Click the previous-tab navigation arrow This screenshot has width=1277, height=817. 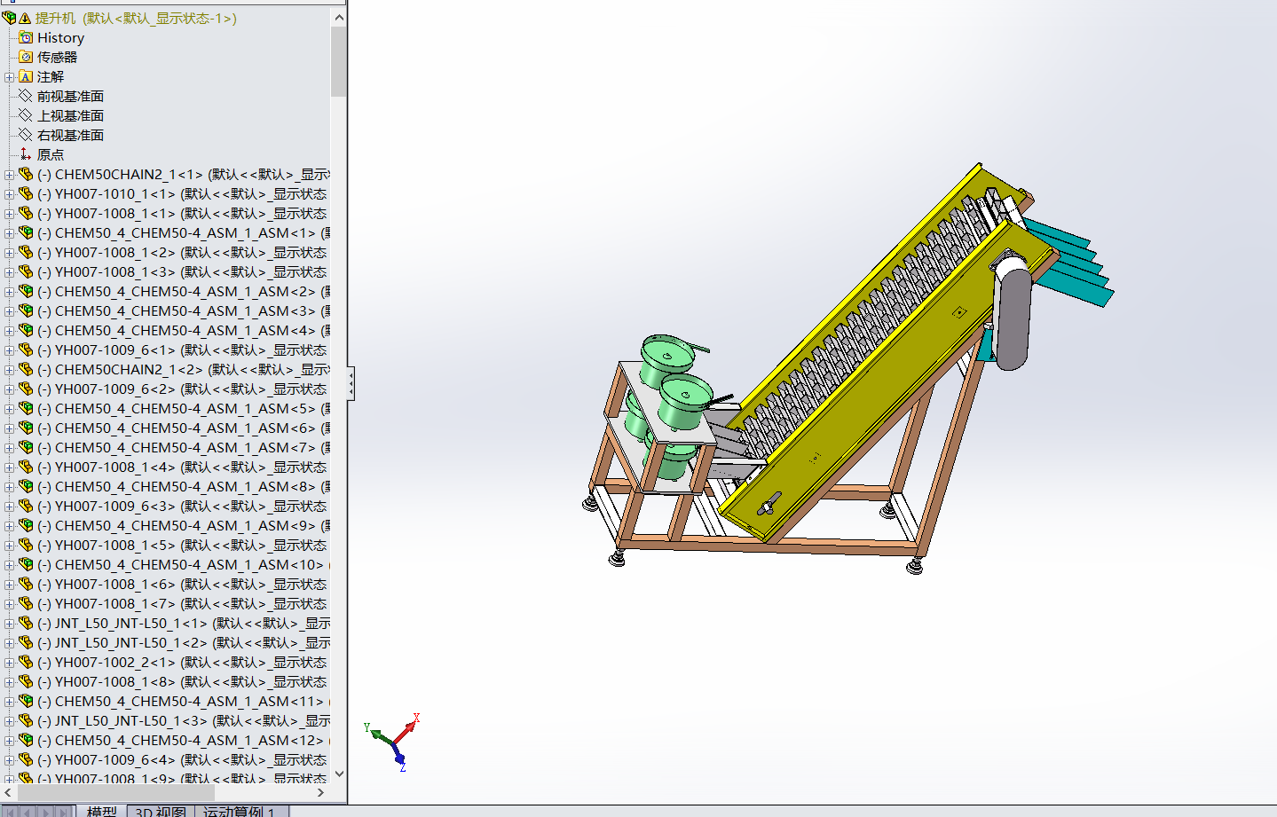pyautogui.click(x=28, y=811)
